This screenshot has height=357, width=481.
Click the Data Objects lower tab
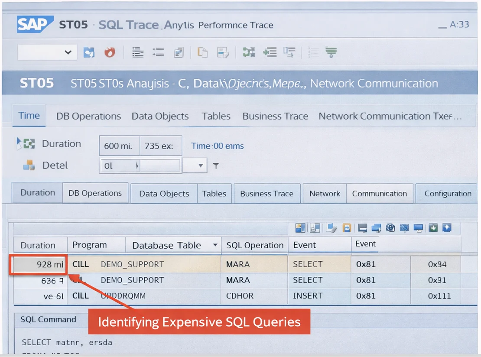(164, 194)
